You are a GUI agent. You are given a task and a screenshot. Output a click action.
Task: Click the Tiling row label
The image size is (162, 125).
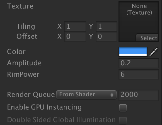(26, 27)
